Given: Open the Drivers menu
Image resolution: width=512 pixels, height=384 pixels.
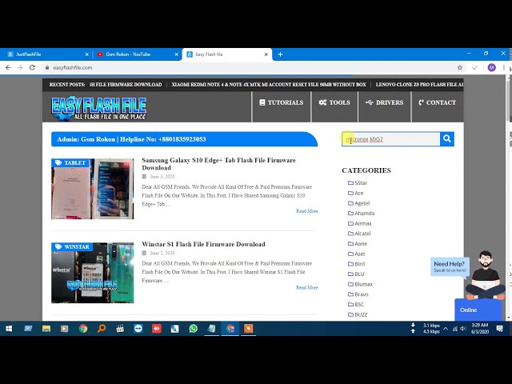Looking at the screenshot, I should (x=384, y=102).
